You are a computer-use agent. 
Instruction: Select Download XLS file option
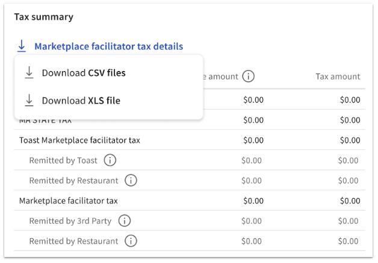[81, 101]
